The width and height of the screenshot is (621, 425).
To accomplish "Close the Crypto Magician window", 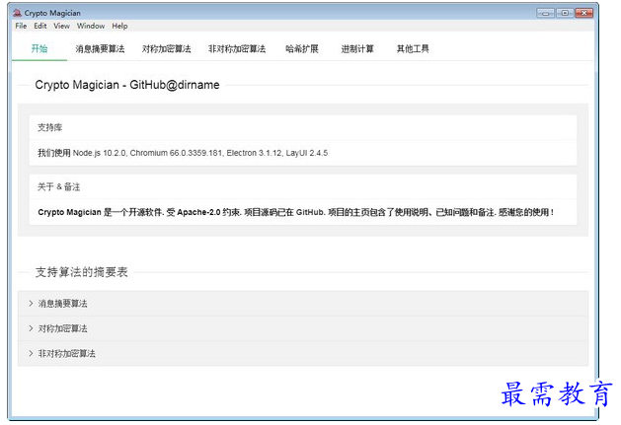I will point(583,13).
